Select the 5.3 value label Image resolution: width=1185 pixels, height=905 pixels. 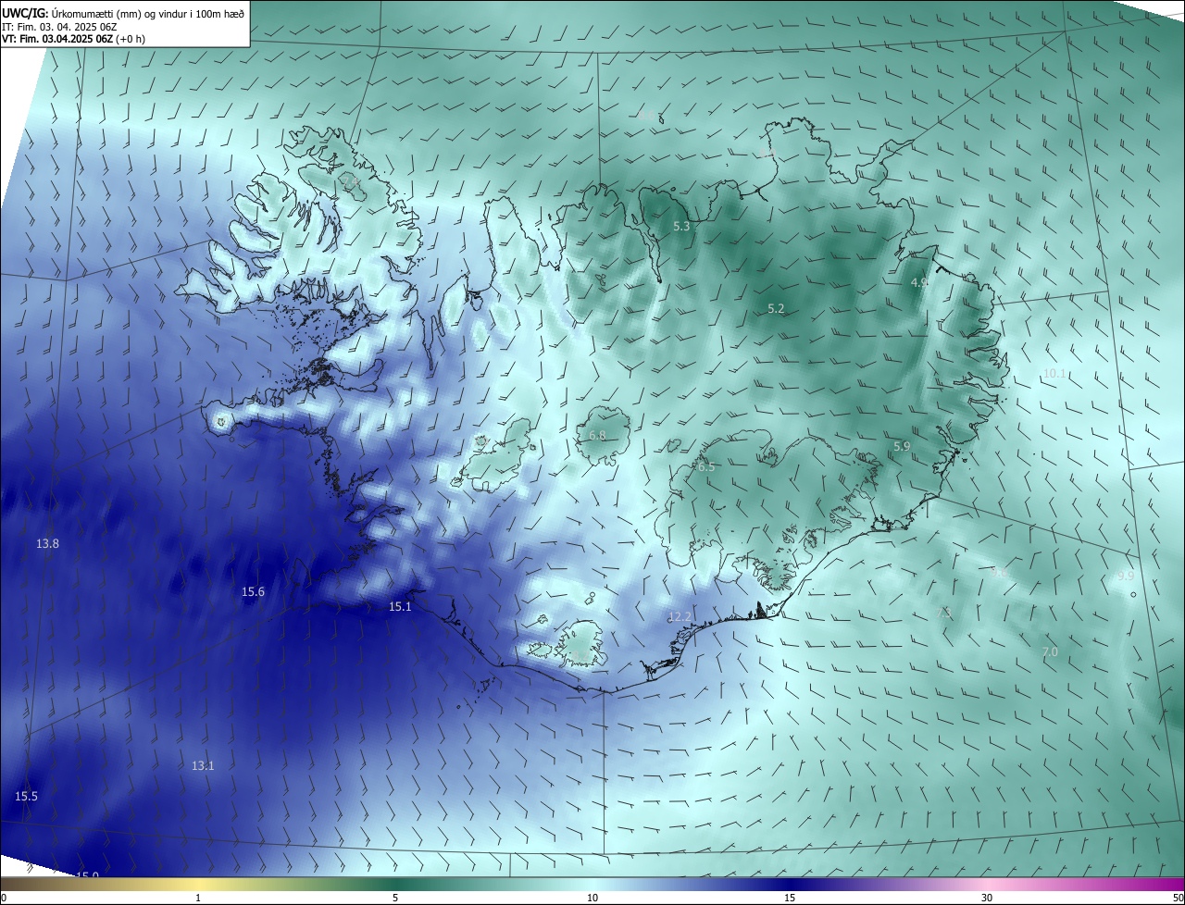point(681,227)
